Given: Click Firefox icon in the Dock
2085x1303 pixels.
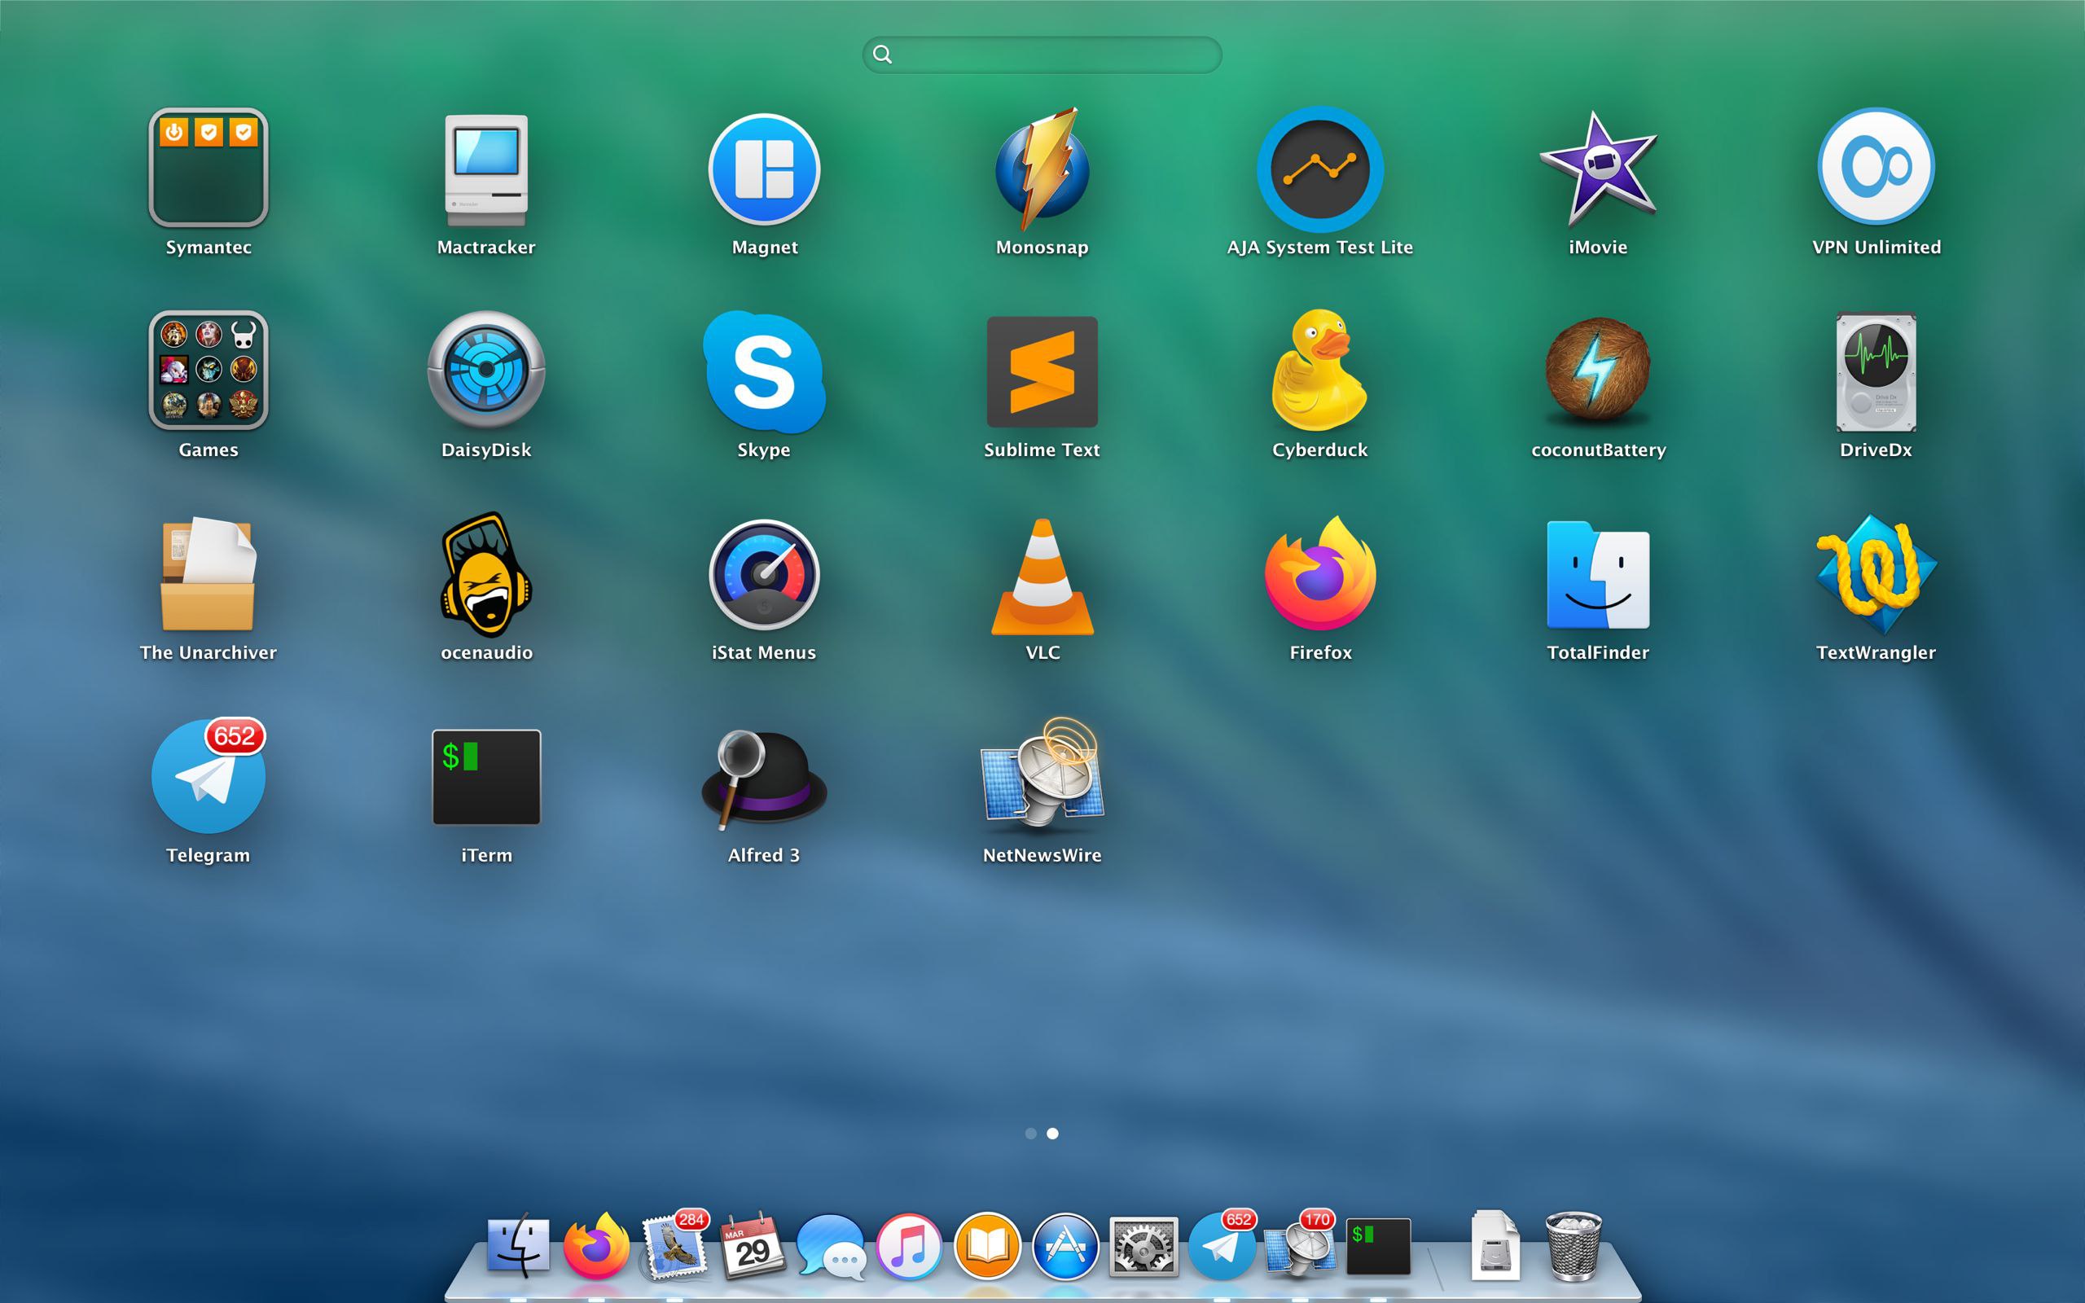Looking at the screenshot, I should (596, 1245).
